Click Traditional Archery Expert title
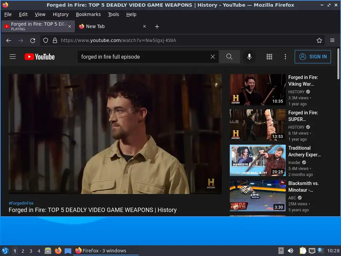 tap(304, 151)
